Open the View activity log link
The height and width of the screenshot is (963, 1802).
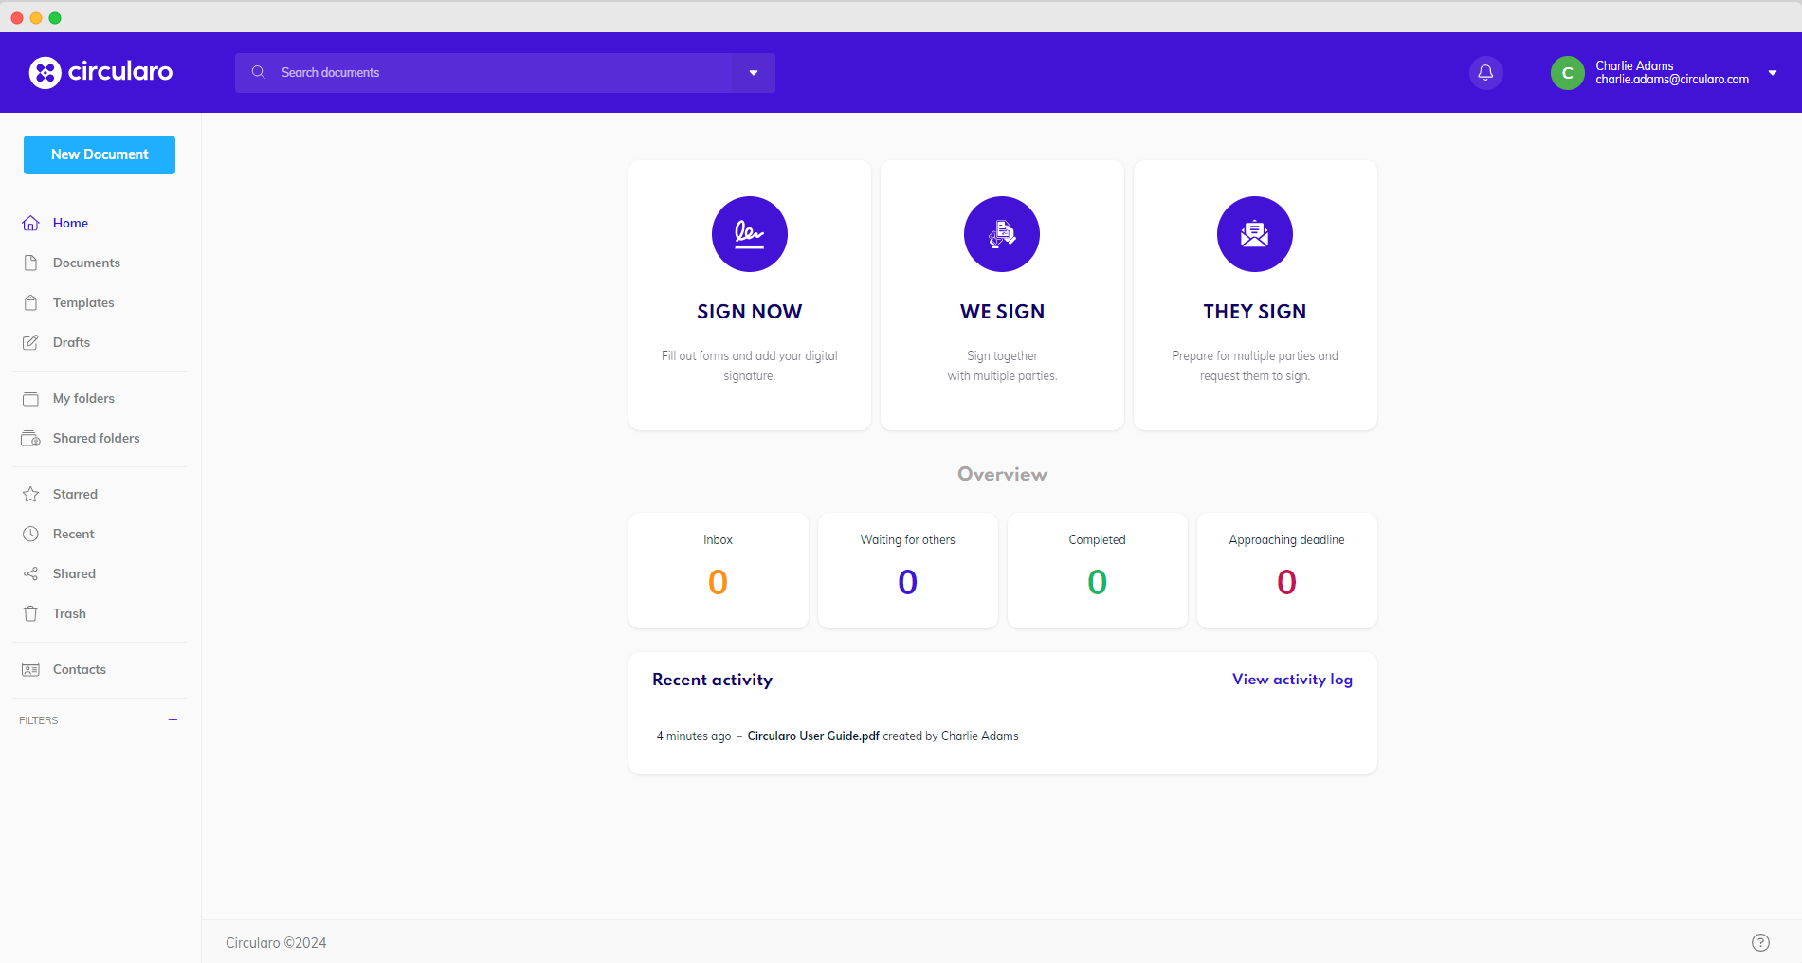(x=1291, y=680)
